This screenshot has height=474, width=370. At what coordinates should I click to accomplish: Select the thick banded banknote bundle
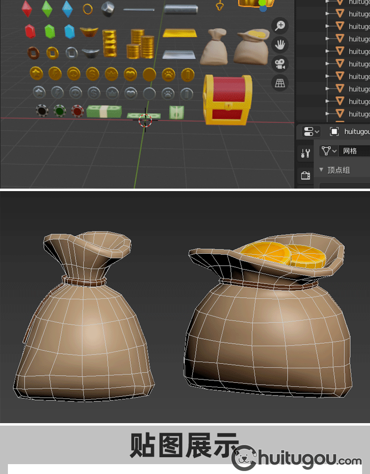click(104, 112)
